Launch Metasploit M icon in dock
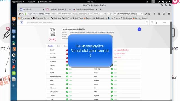 tap(14, 37)
